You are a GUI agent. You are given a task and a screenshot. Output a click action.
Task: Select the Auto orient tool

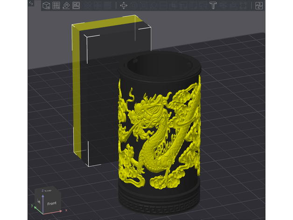[x=66, y=6]
